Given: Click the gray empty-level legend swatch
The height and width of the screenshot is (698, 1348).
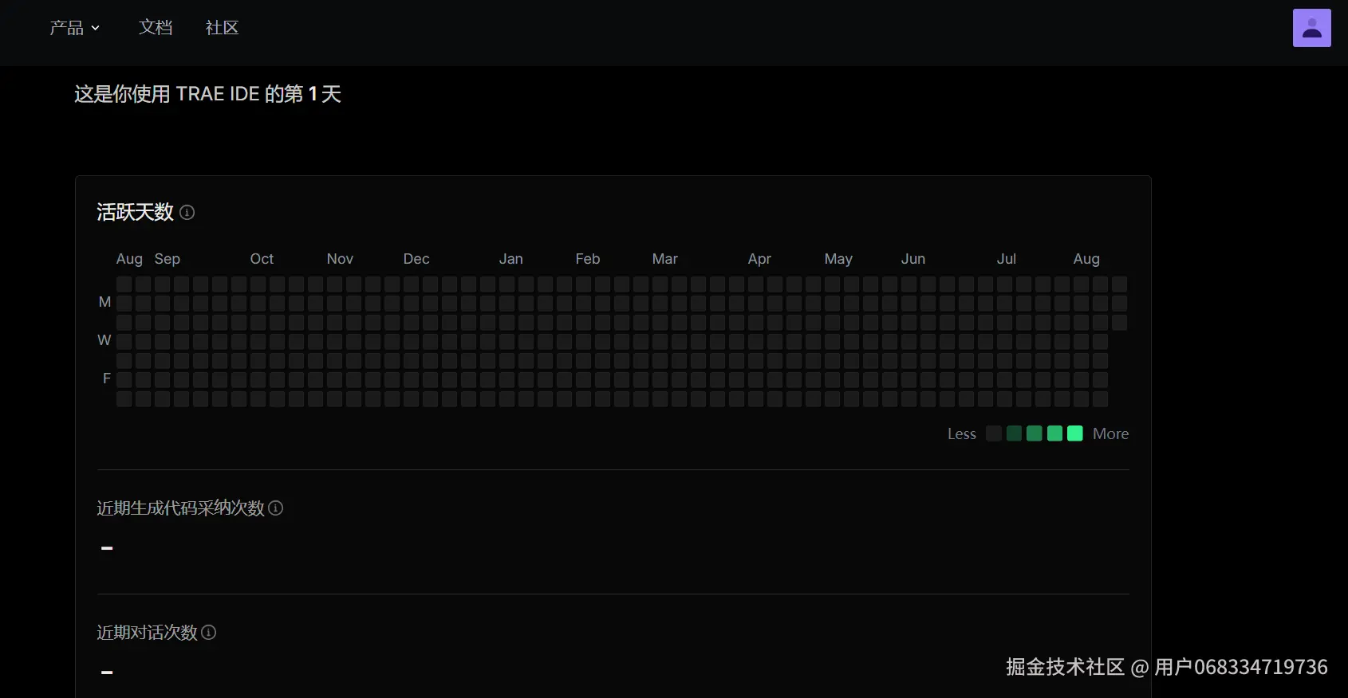Looking at the screenshot, I should point(993,433).
